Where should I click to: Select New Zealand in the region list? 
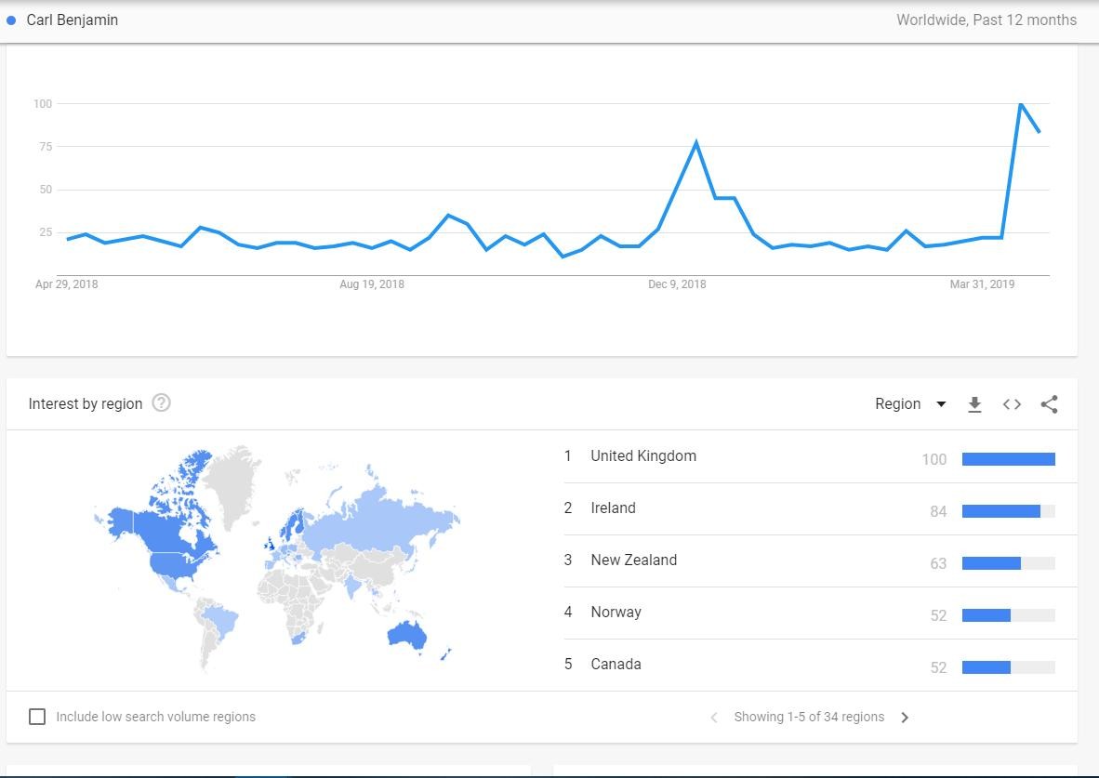[633, 560]
